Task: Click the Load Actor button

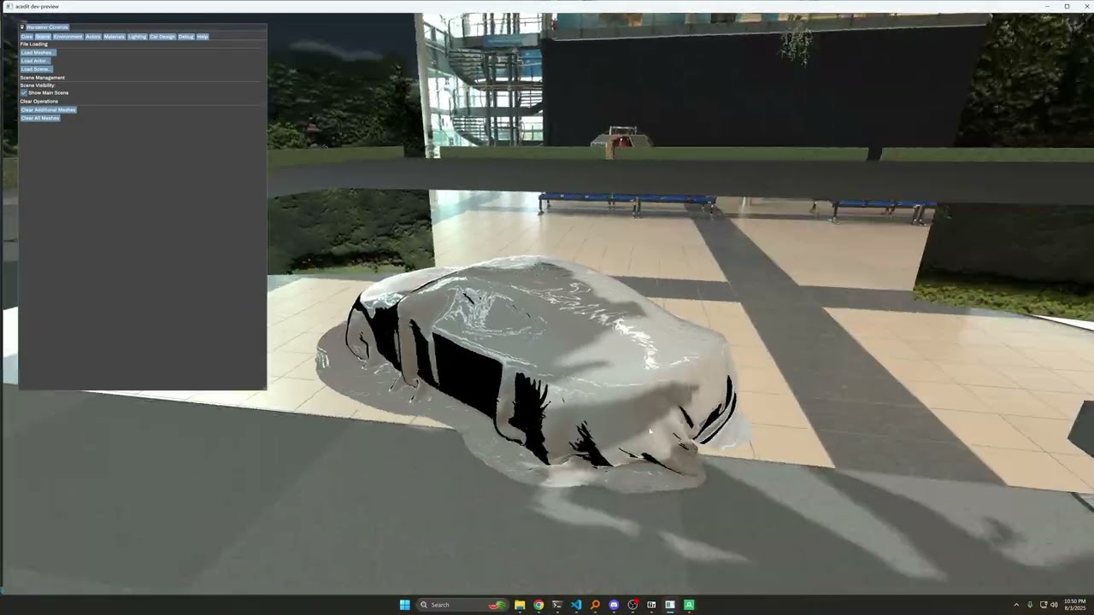Action: coord(35,61)
